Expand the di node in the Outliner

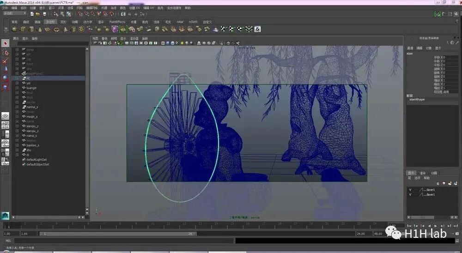(17, 155)
